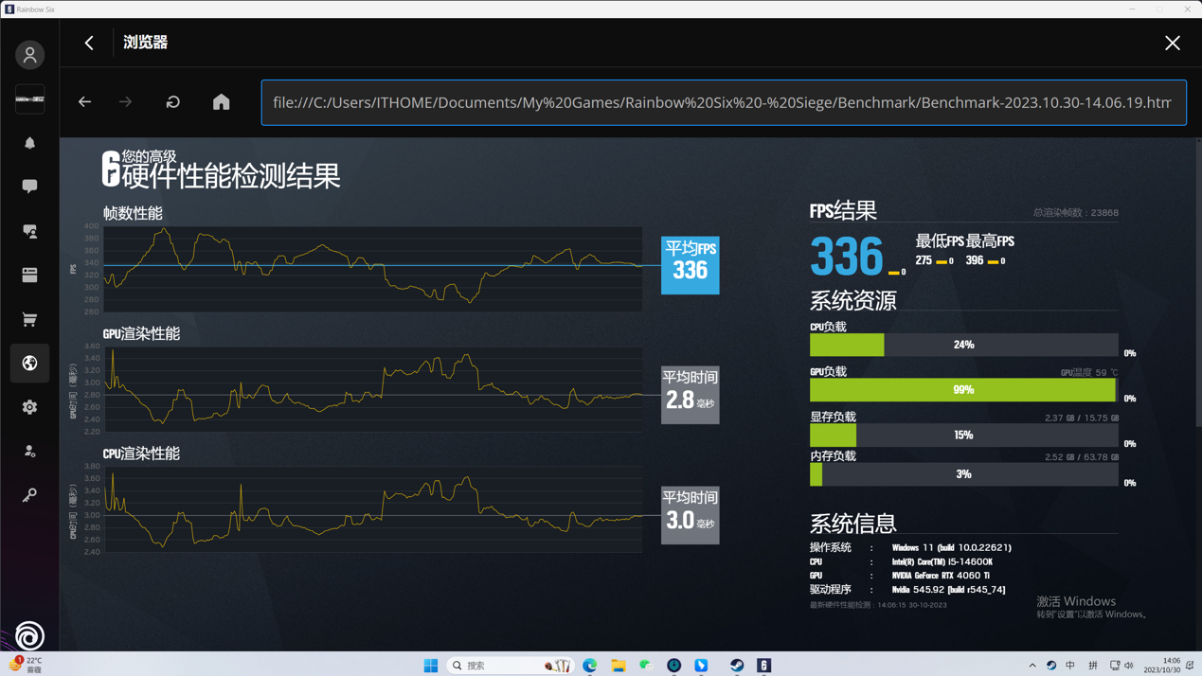Open the weather widget showing 22°C
This screenshot has height=676, width=1202.
(x=26, y=665)
